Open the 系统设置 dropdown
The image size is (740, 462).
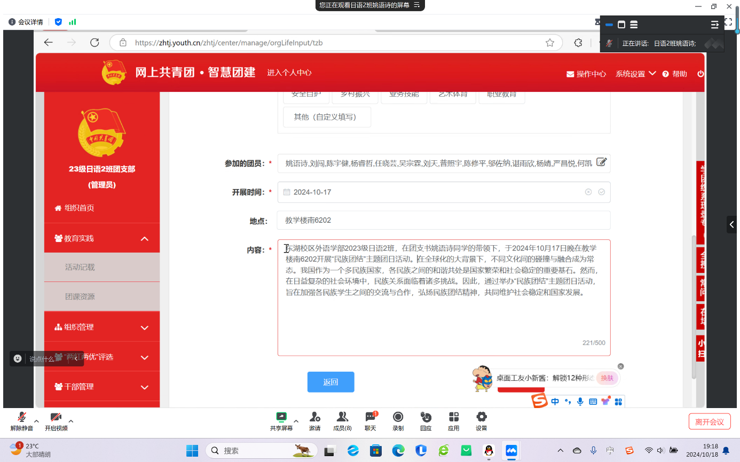(x=635, y=74)
